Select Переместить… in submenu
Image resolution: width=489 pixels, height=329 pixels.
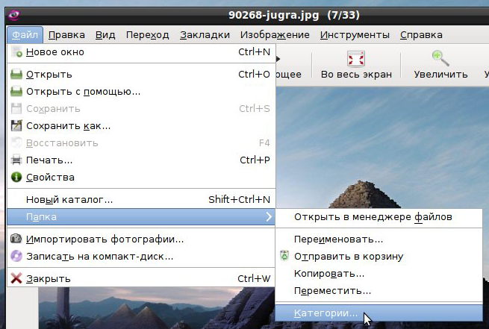379,291
